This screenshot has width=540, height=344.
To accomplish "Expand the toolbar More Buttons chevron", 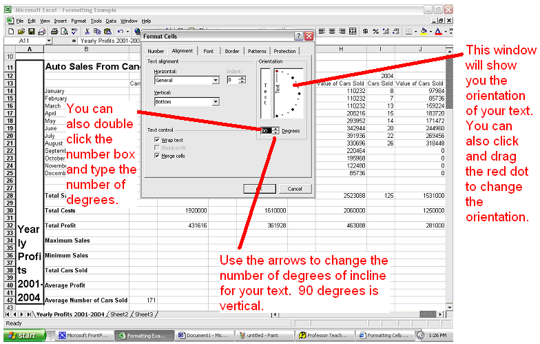I will click(450, 32).
